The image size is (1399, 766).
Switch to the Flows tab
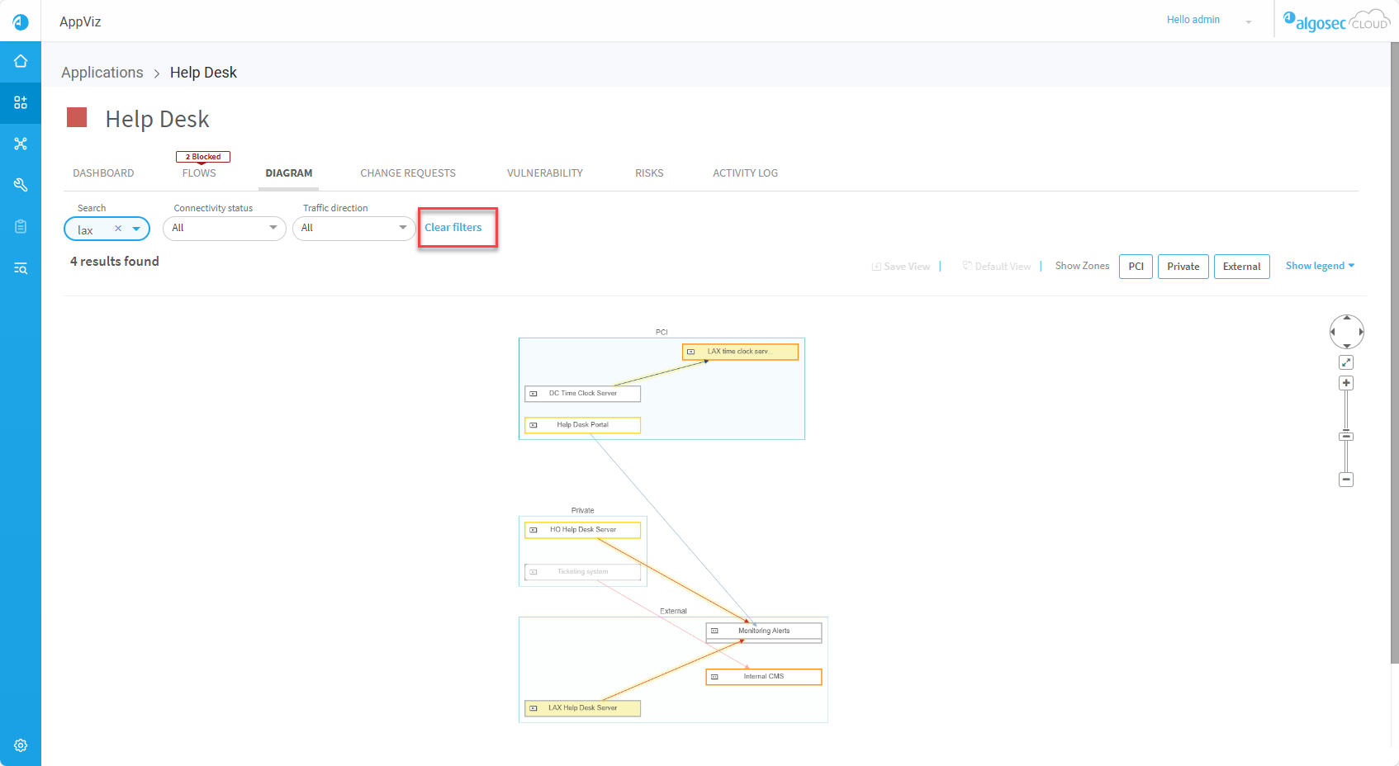199,173
